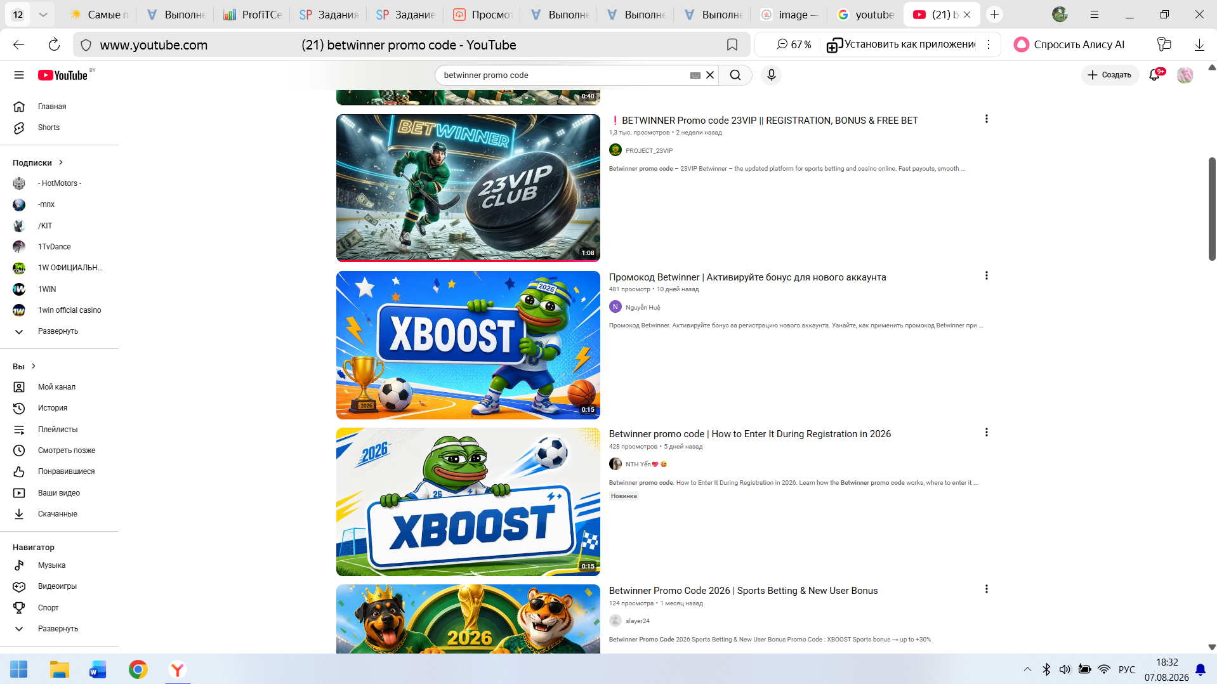
Task: Click the page vertical scrollbar thumb
Action: [1212, 209]
